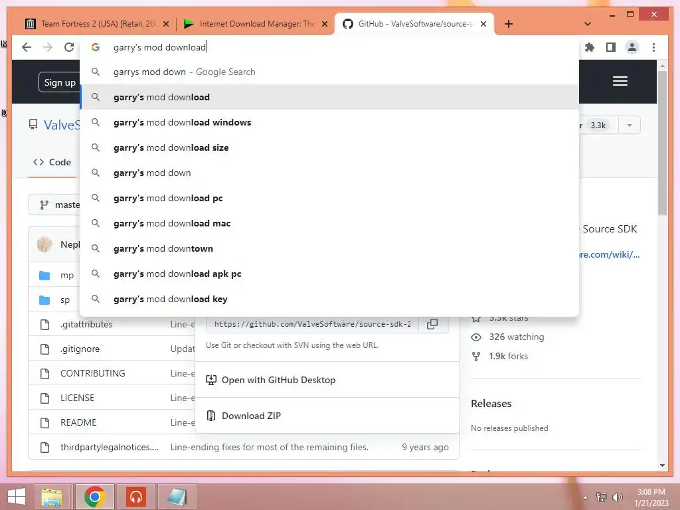Open GitHub's hamburger navigation menu

(620, 81)
